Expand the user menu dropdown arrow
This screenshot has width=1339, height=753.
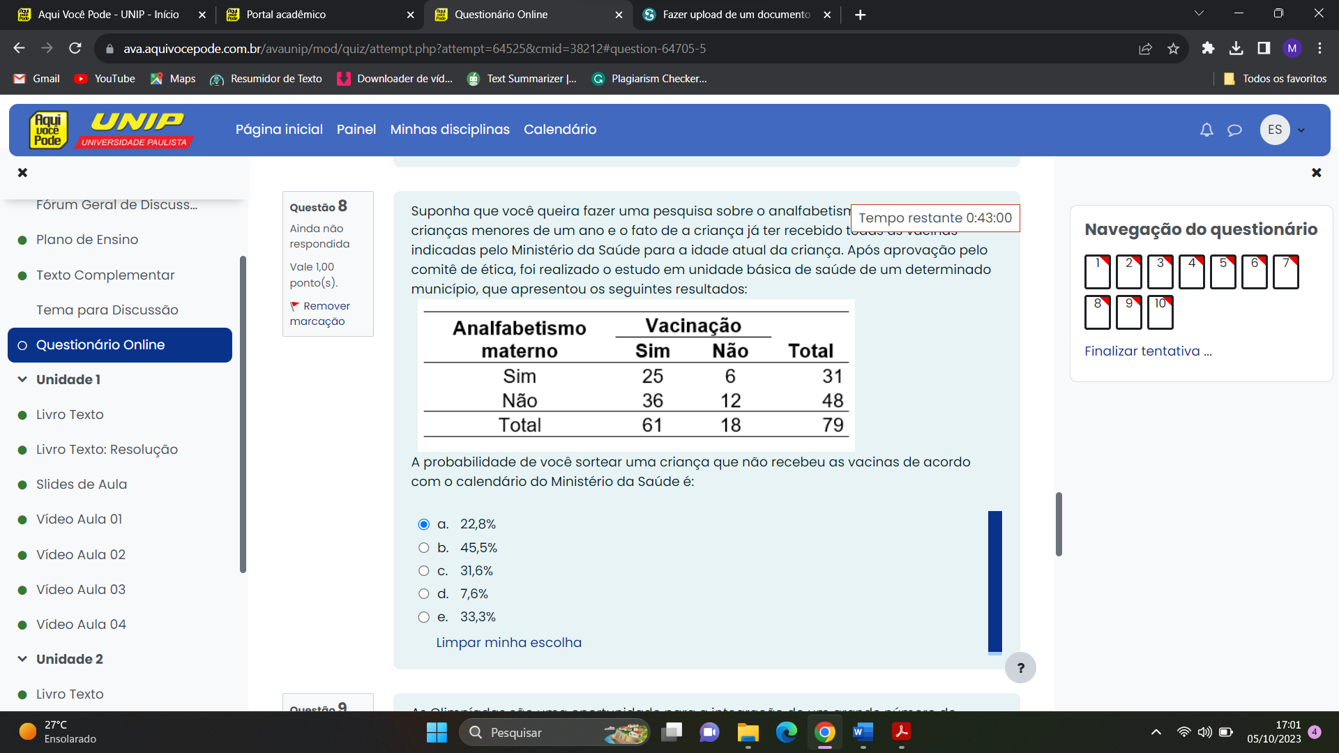pos(1301,130)
